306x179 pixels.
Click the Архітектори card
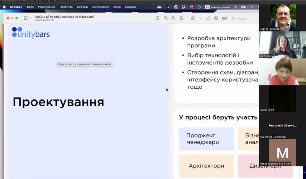tap(206, 166)
